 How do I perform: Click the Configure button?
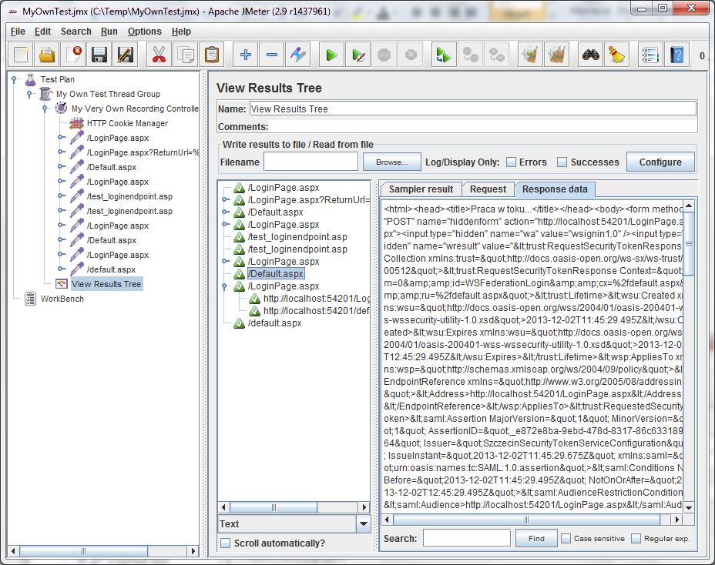pos(660,162)
